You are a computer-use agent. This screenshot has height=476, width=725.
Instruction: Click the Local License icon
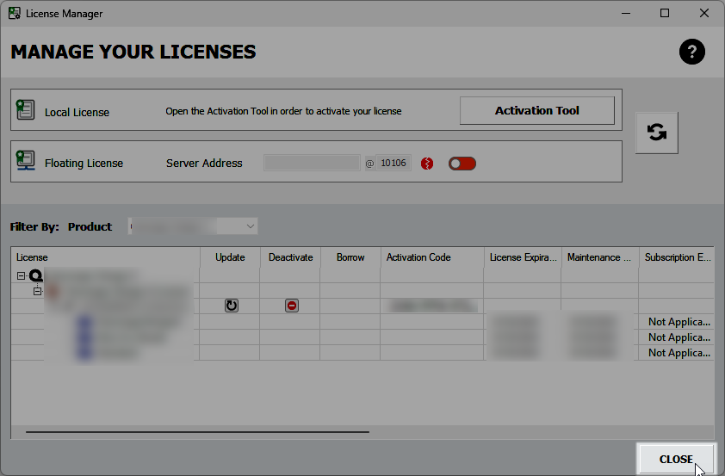click(x=26, y=110)
